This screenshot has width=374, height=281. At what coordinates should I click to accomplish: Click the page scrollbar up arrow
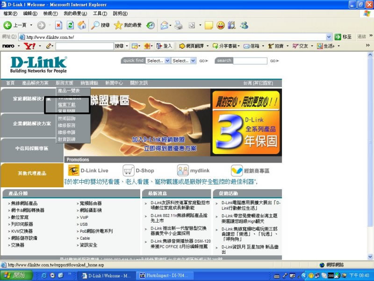[370, 54]
